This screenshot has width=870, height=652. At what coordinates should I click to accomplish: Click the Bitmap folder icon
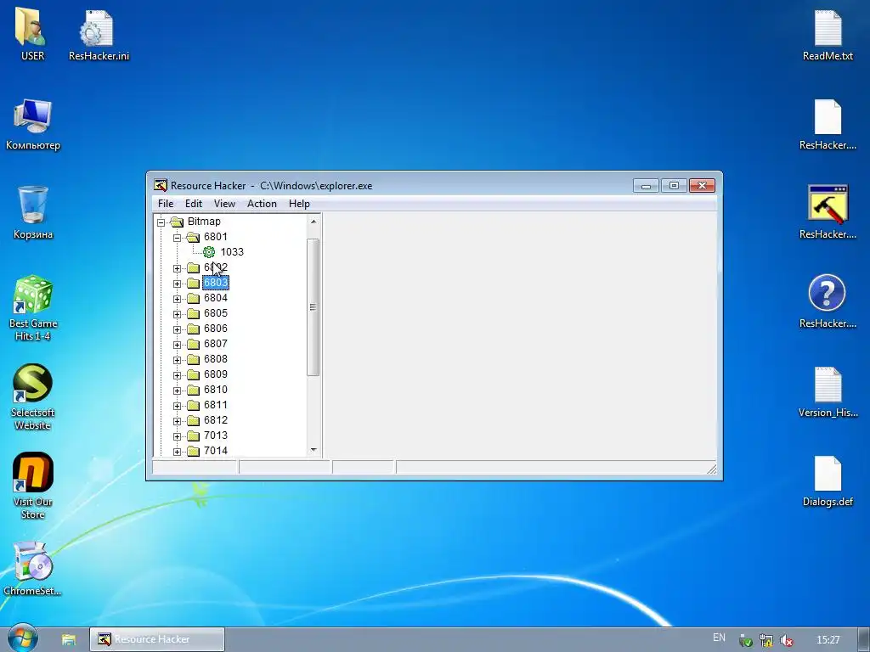click(177, 222)
